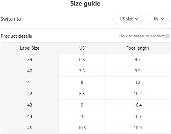
Task: Choose label size 42 cell
Action: pyautogui.click(x=30, y=94)
